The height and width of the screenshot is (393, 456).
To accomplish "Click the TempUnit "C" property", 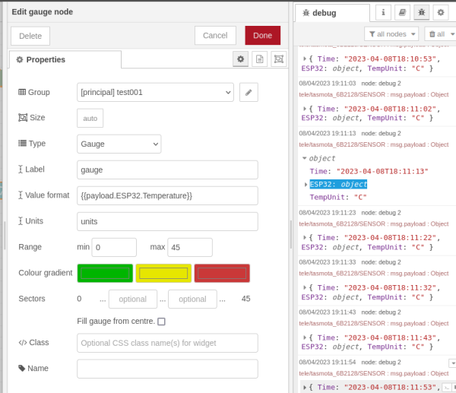I will pos(338,197).
